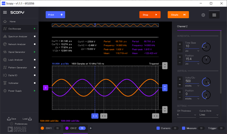The width and height of the screenshot is (227, 134).
Task: Click the Voltmeter icon
Action: (x=5, y=83)
